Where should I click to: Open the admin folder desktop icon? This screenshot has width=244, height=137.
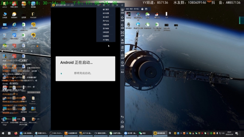5,5
